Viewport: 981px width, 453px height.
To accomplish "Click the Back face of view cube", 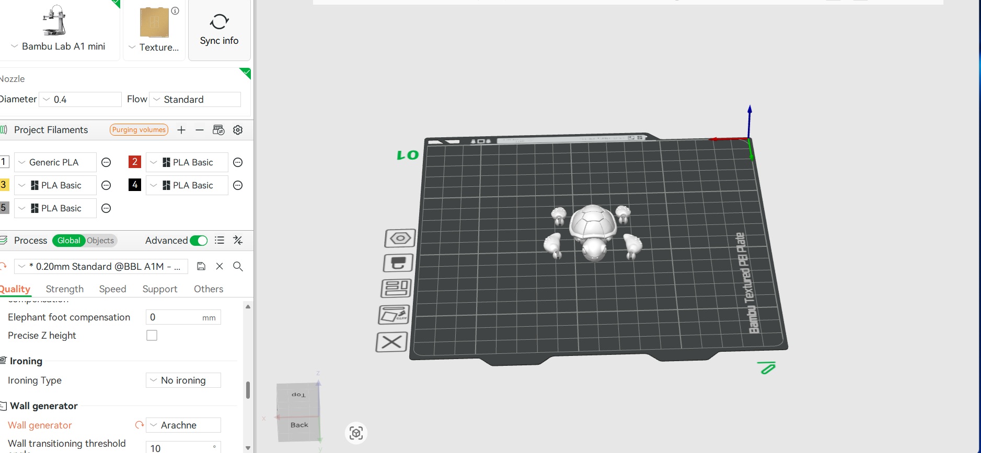I will [x=299, y=425].
